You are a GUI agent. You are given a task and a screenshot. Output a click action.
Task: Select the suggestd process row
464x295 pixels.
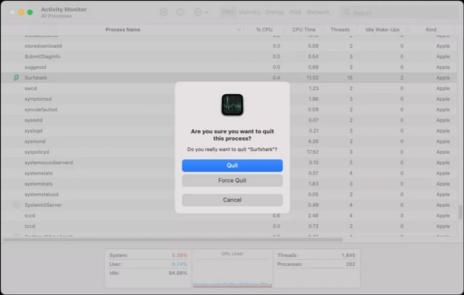(x=229, y=67)
